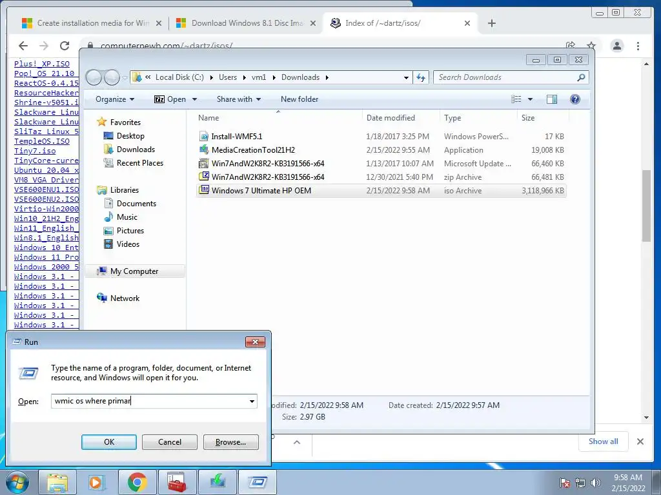Click the network tray icon

pos(580,483)
